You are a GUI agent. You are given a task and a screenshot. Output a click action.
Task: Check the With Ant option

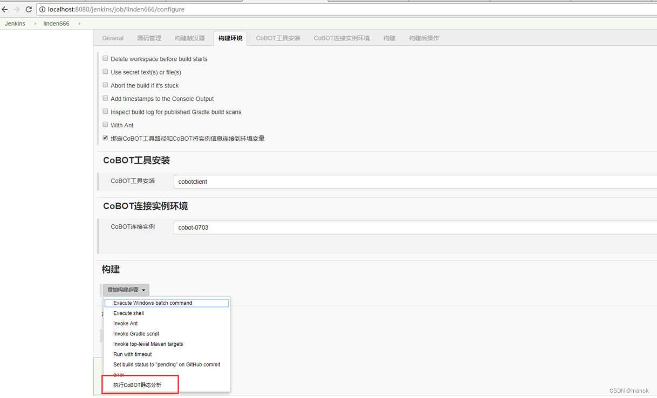(x=105, y=123)
